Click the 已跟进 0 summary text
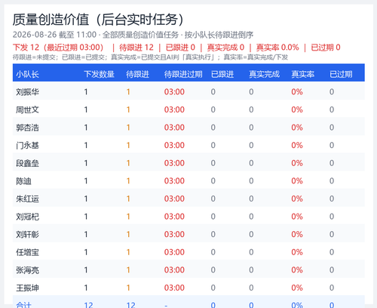This screenshot has width=377, height=308. [180, 48]
